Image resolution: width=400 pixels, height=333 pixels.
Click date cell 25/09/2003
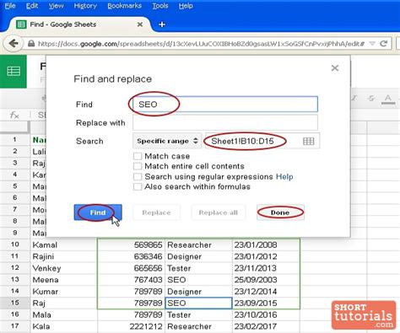point(266,280)
